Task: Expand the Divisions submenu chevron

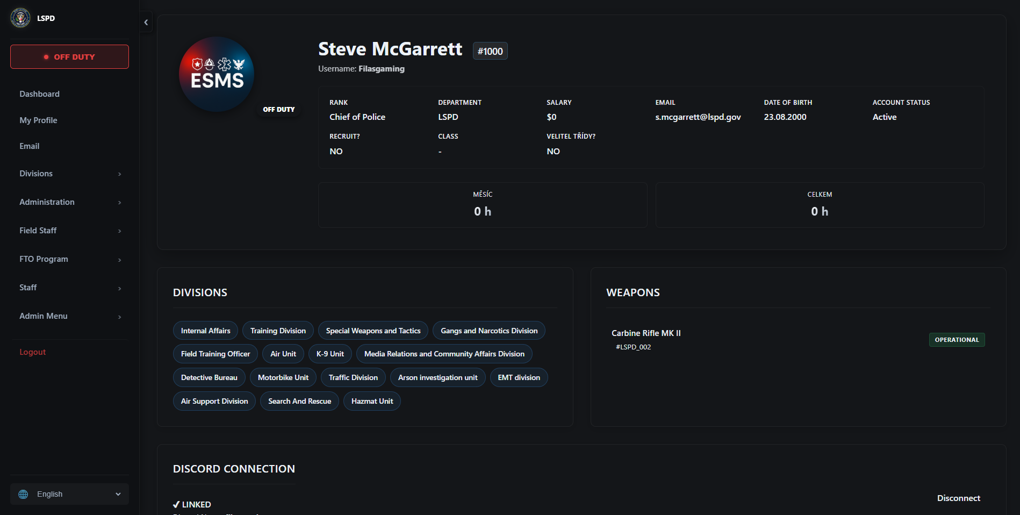Action: coord(120,174)
